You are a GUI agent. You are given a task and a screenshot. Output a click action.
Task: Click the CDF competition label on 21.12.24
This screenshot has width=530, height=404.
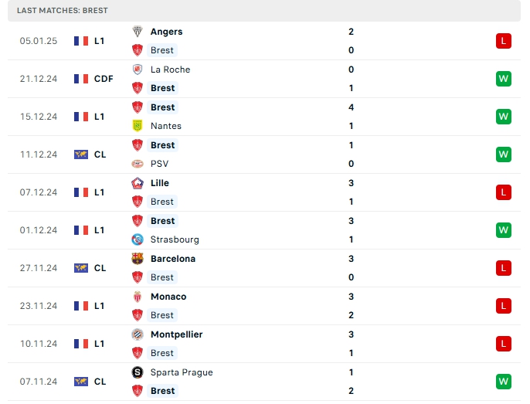(x=104, y=79)
